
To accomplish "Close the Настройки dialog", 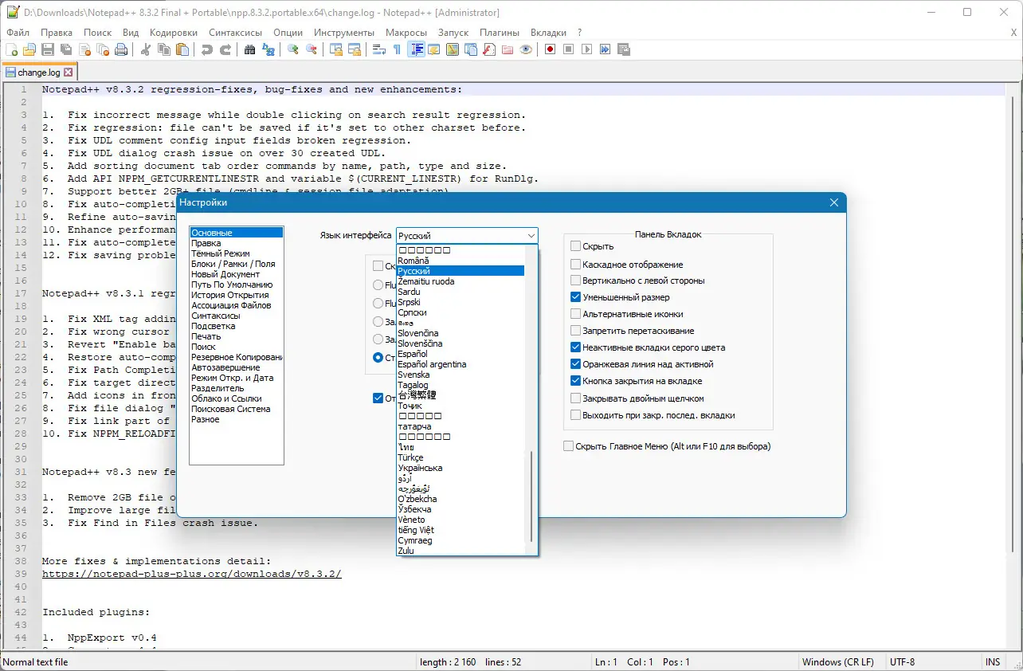I will pyautogui.click(x=834, y=202).
